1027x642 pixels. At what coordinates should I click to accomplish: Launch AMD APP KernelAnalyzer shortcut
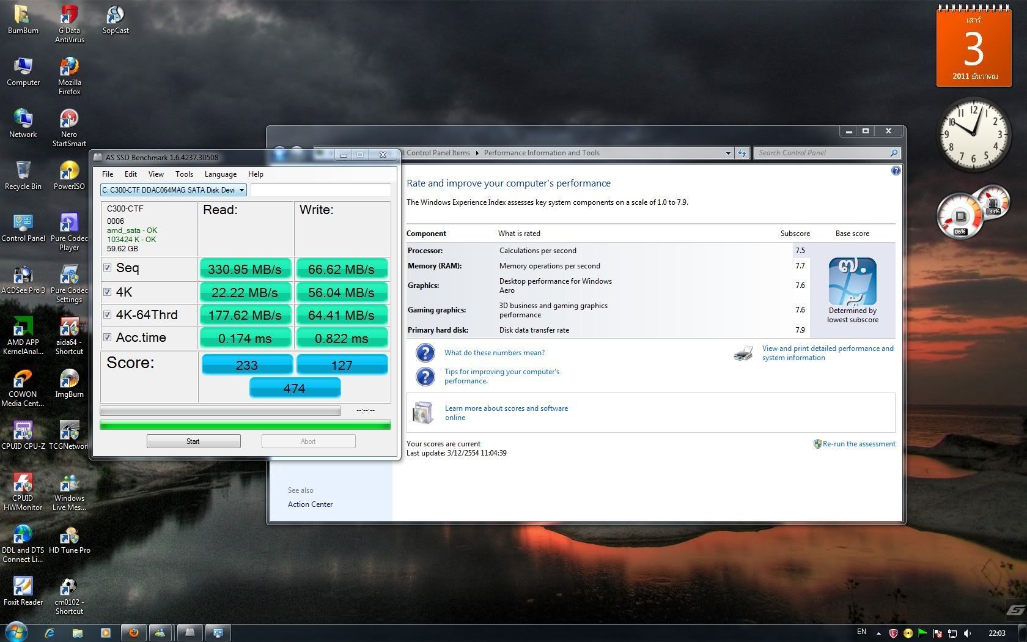23,336
